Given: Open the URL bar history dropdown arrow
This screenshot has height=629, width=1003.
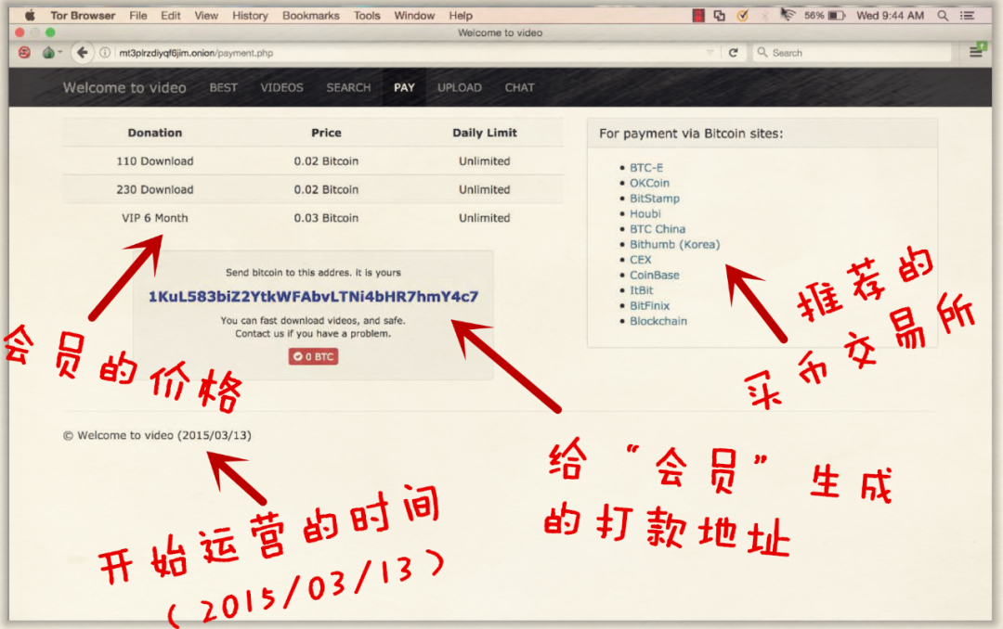Looking at the screenshot, I should pyautogui.click(x=710, y=52).
